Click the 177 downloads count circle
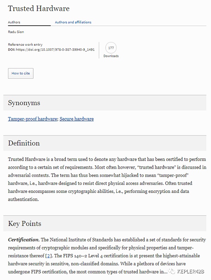This screenshot has width=211, height=280. [111, 48]
